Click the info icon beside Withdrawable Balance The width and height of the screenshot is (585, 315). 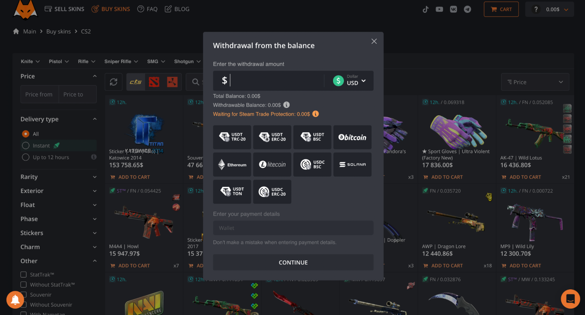pos(286,105)
